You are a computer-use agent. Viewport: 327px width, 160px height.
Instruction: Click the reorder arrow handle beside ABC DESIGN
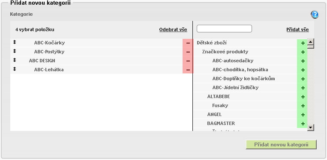point(15,60)
